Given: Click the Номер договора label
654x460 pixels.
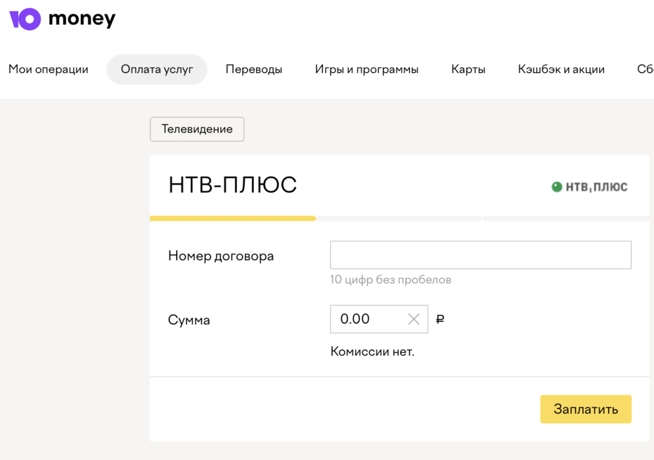Looking at the screenshot, I should point(221,256).
